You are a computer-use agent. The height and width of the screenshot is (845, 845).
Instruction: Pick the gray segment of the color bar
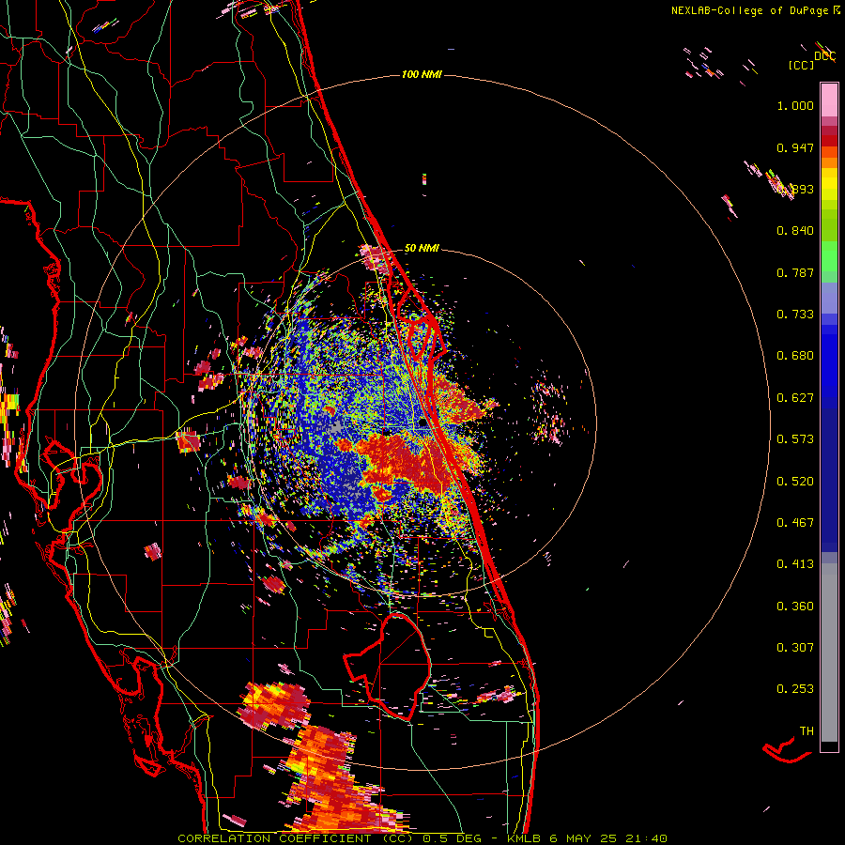[x=829, y=653]
